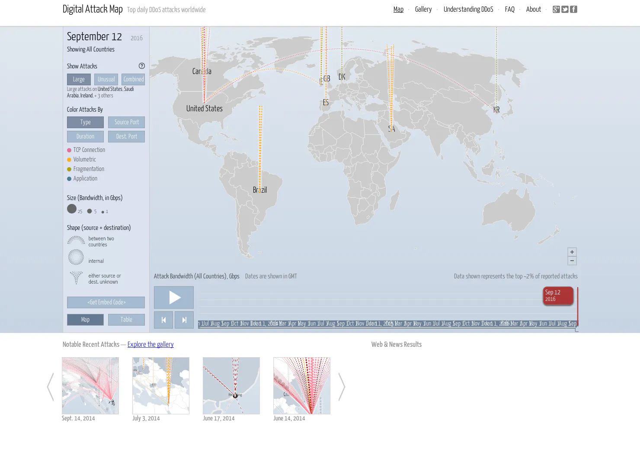The image size is (640, 449).
Task: Select the GB country label
Action: tap(327, 79)
